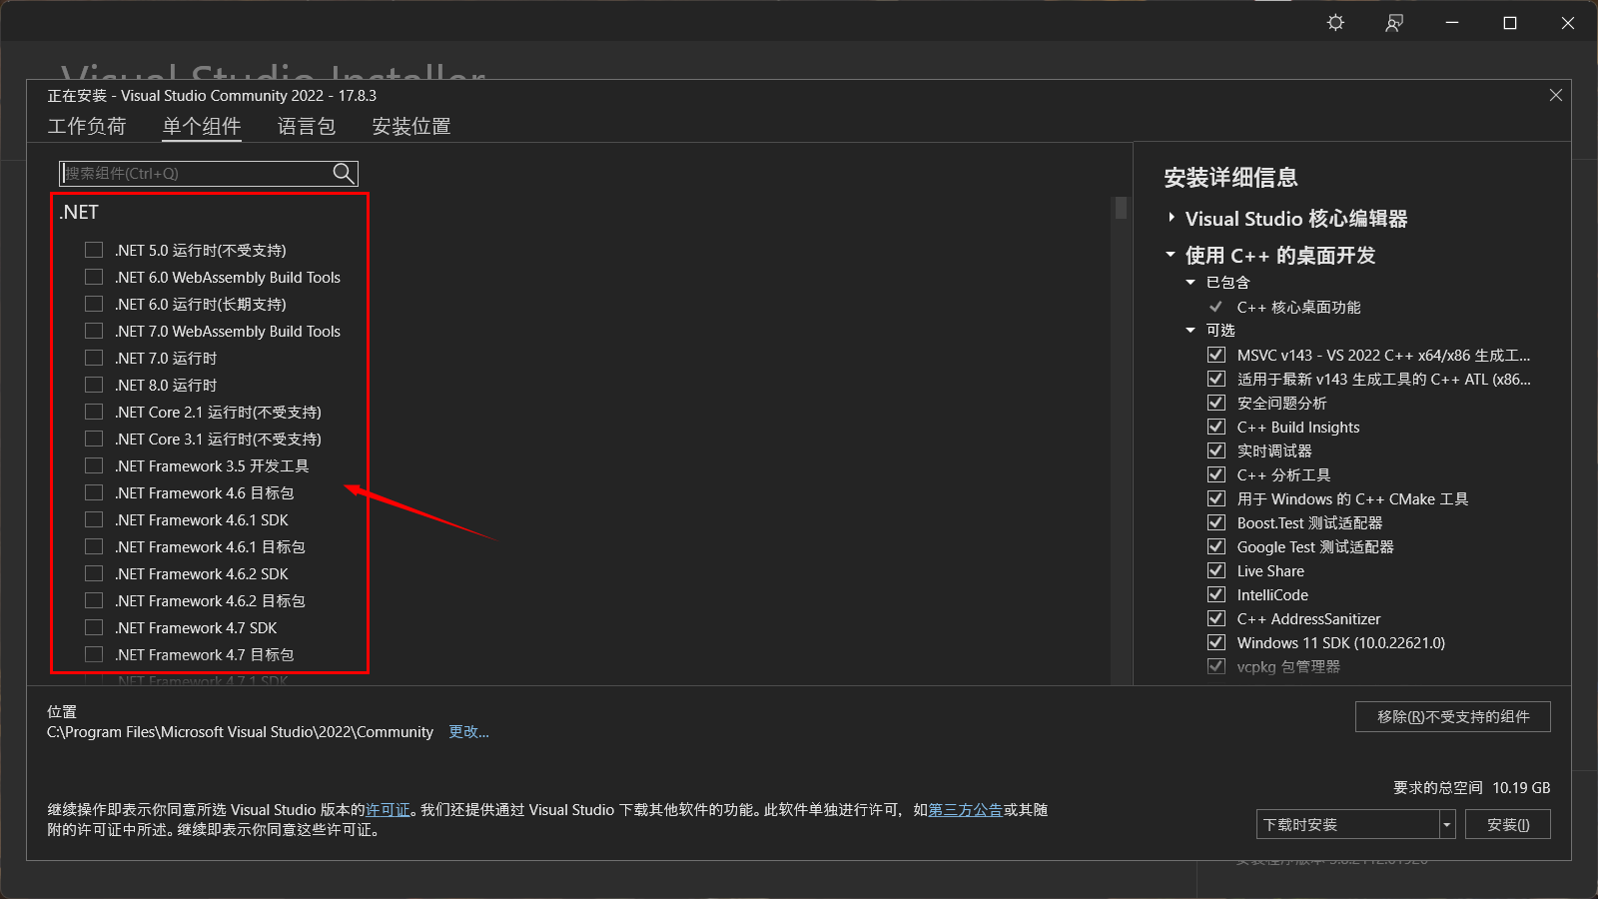Screen dimensions: 1598x899
Task: Disable Boost.Test 测试适配器
Action: coord(1216,522)
